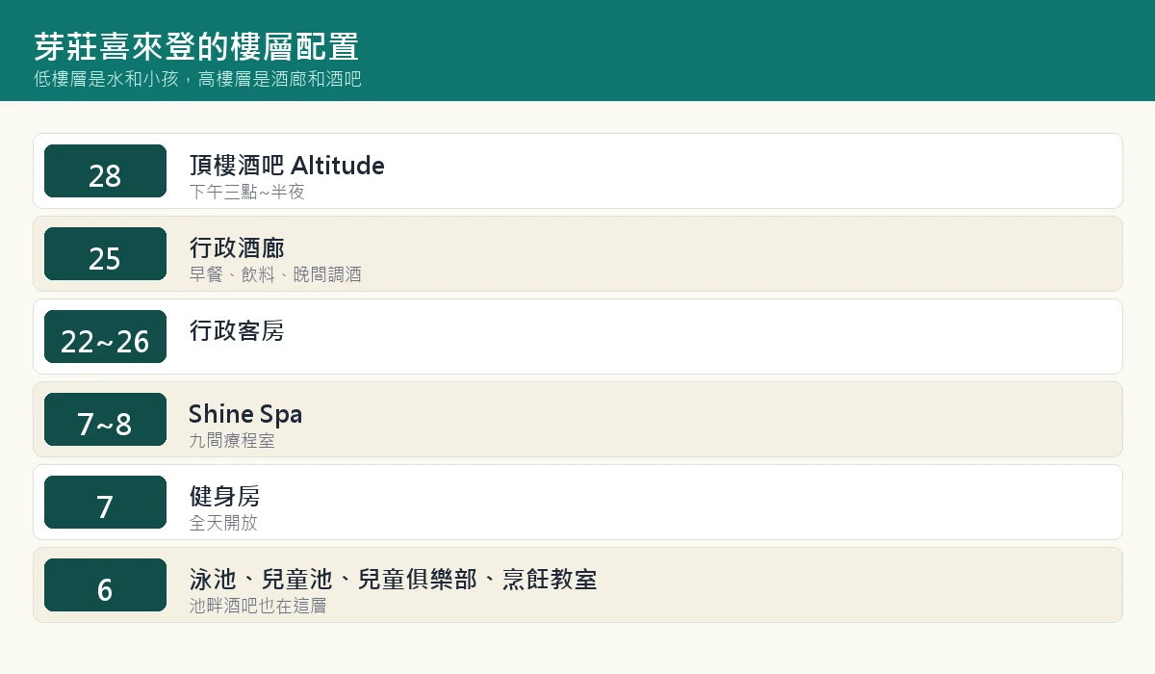This screenshot has height=674, width=1155.
Task: Click the 行政酒廊 heading
Action: pyautogui.click(x=237, y=248)
